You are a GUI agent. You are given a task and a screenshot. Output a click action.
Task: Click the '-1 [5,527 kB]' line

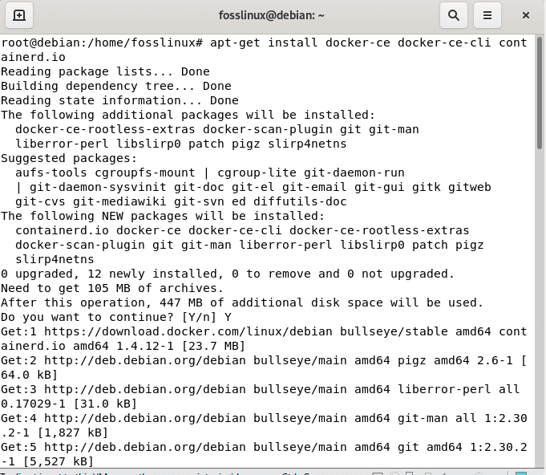47,461
